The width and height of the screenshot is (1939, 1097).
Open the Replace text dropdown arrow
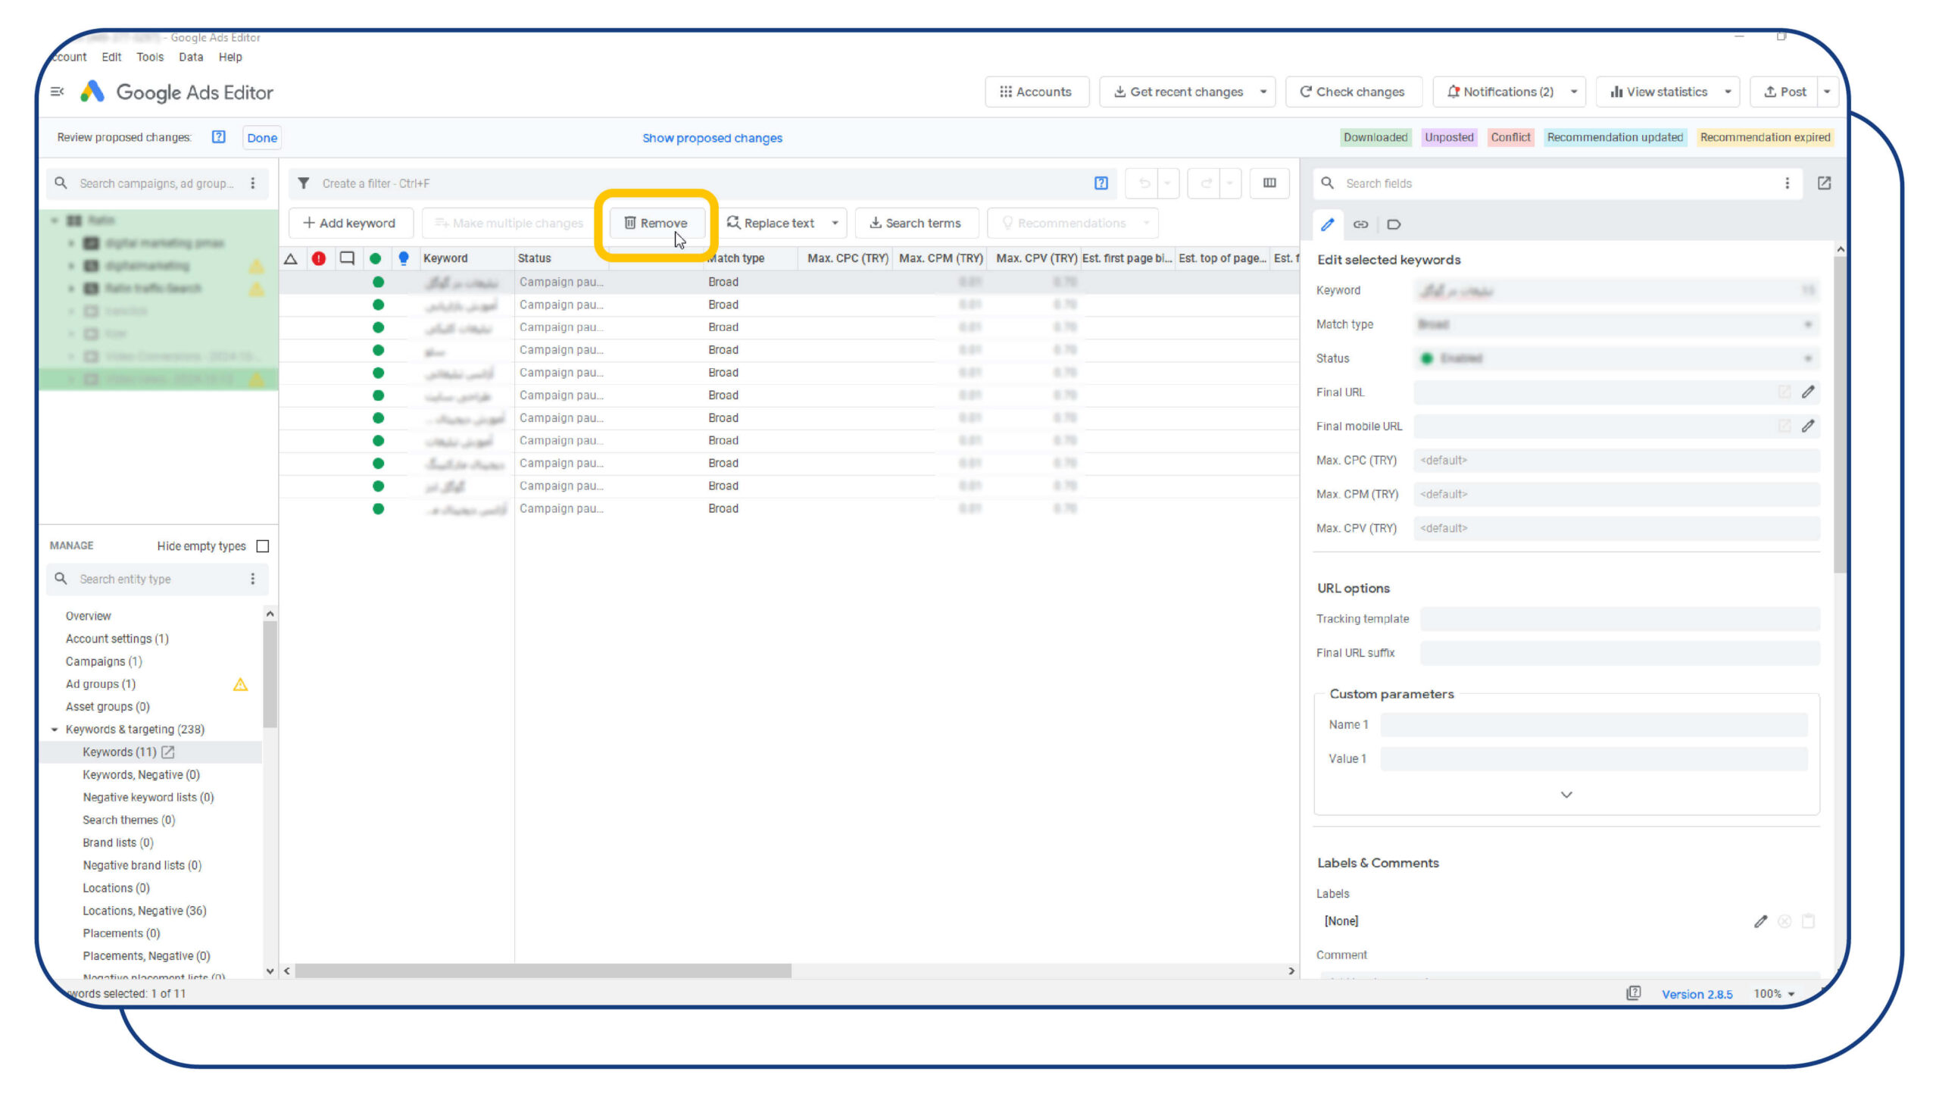(835, 223)
